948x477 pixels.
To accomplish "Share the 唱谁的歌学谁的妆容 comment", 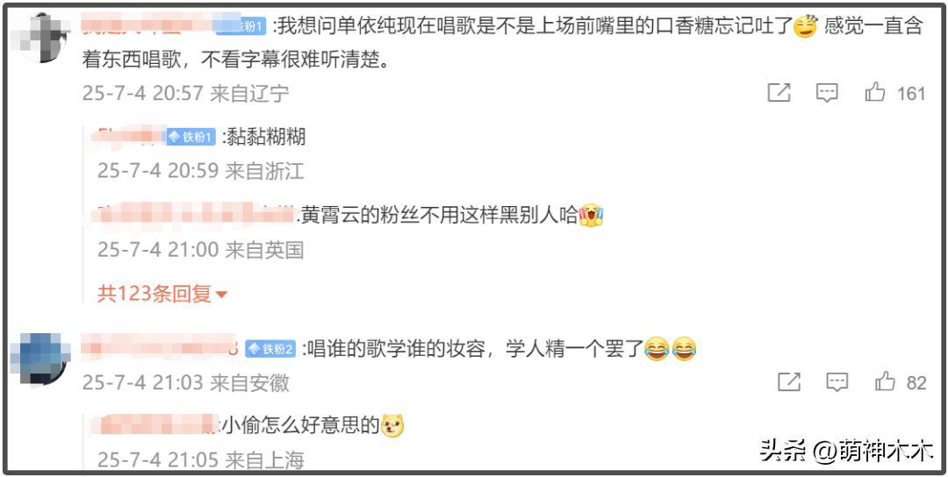I will click(x=789, y=382).
